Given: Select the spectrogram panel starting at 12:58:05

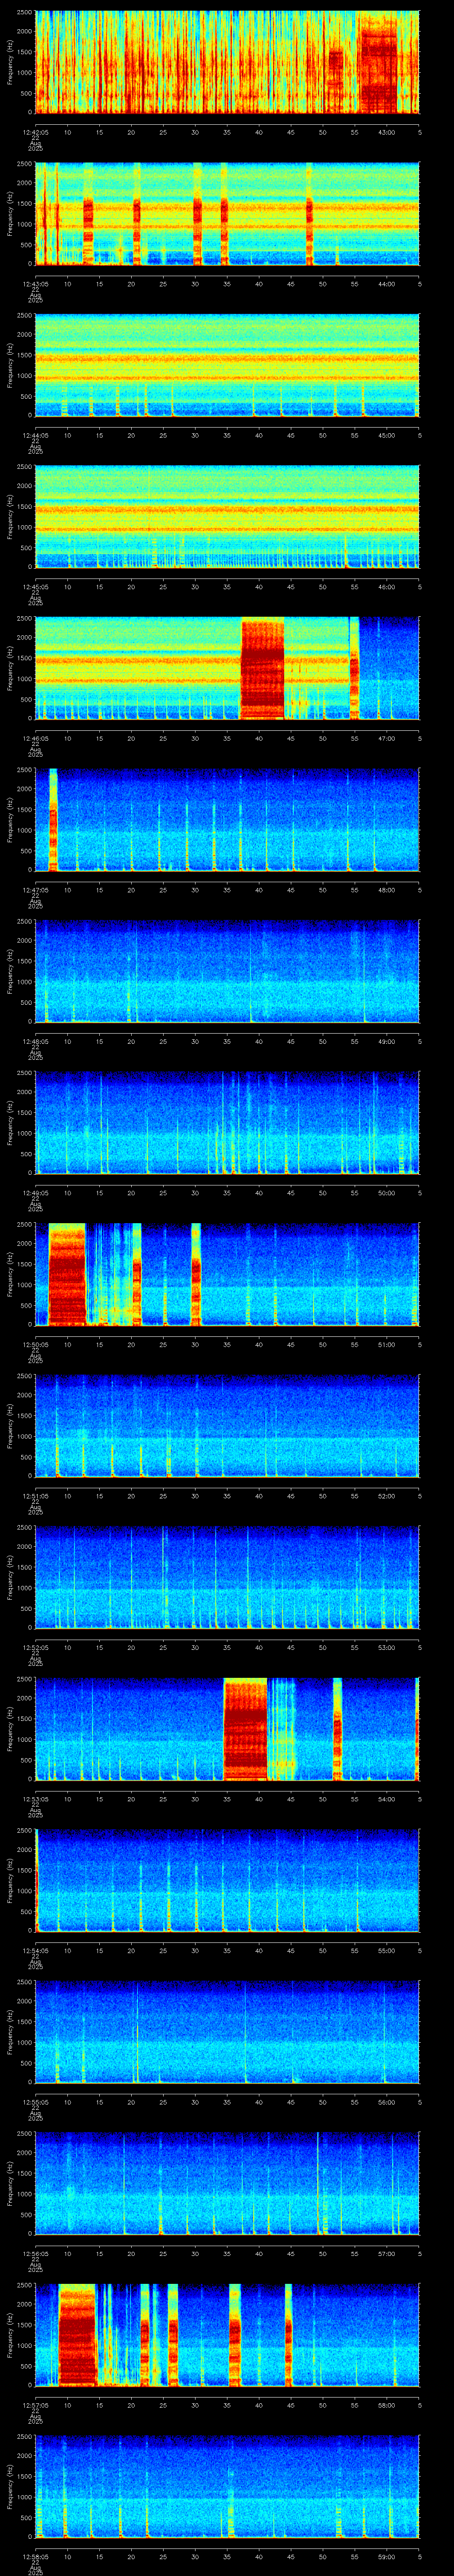Looking at the screenshot, I should (x=227, y=2487).
